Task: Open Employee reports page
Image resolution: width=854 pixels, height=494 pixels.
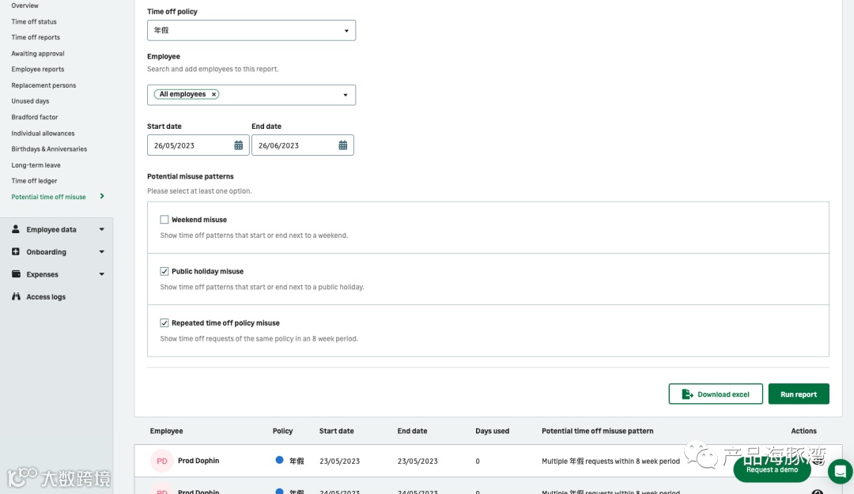Action: tap(38, 70)
